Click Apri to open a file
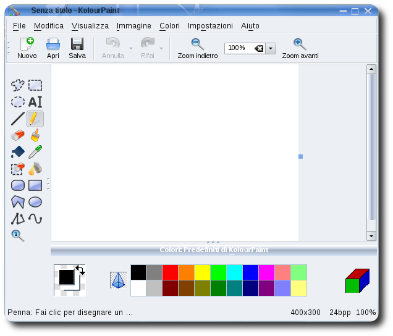This screenshot has height=336, width=393. 53,48
